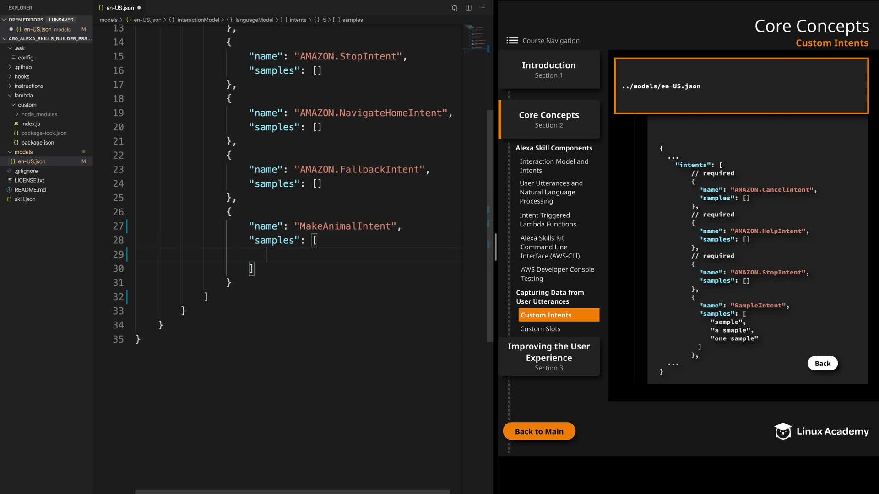
Task: Click the Linux Academy logo icon
Action: pos(783,431)
